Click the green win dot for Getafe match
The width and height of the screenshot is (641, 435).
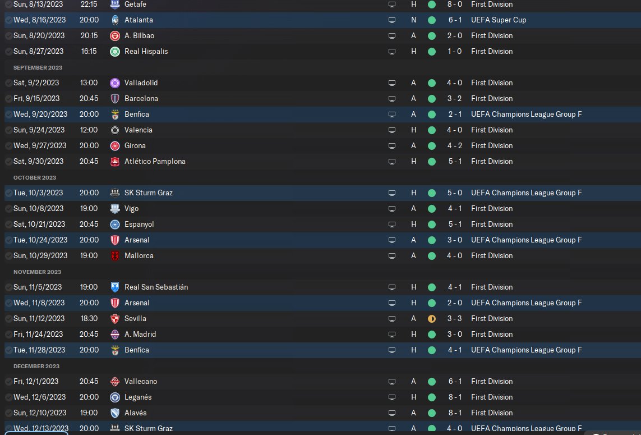click(x=431, y=4)
